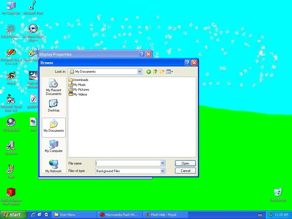Select the DataWagon desktop shortcut
The image size is (292, 219).
[10, 31]
